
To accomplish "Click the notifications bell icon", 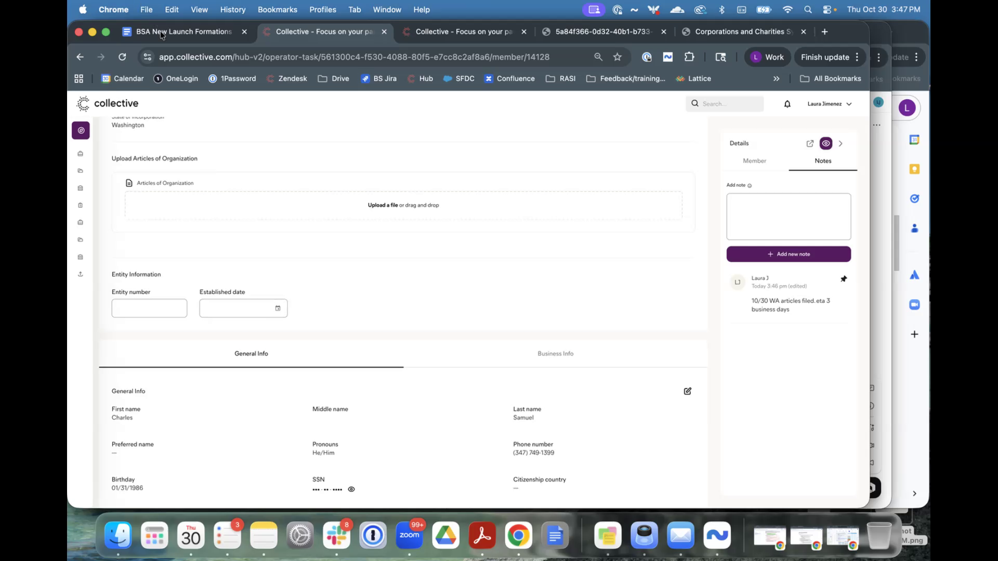I will (x=787, y=104).
